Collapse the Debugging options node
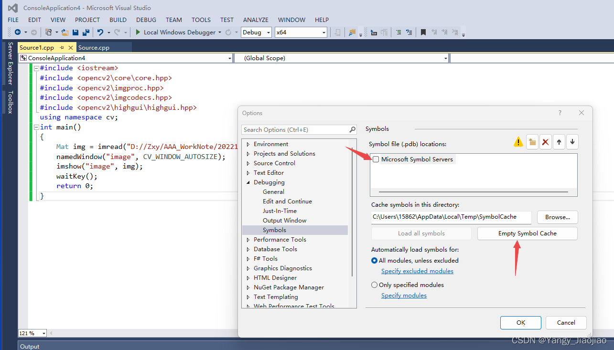The width and height of the screenshot is (614, 350). point(248,182)
